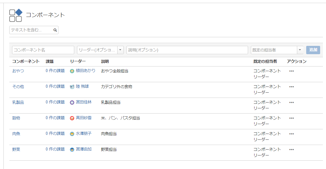Click the コンポーネント page logo icon
The image size is (326, 169).
point(16,15)
